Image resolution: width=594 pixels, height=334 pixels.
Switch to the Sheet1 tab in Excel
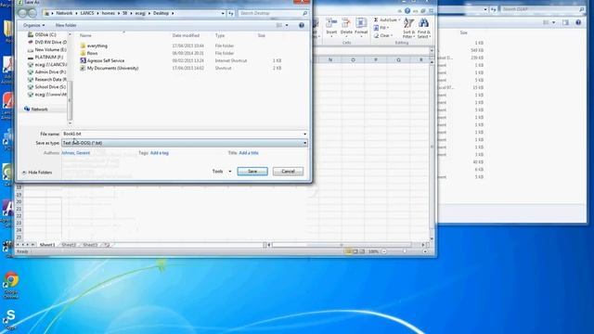point(47,245)
